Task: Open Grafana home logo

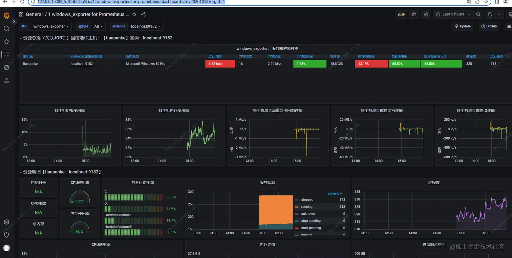Action: (x=6, y=16)
